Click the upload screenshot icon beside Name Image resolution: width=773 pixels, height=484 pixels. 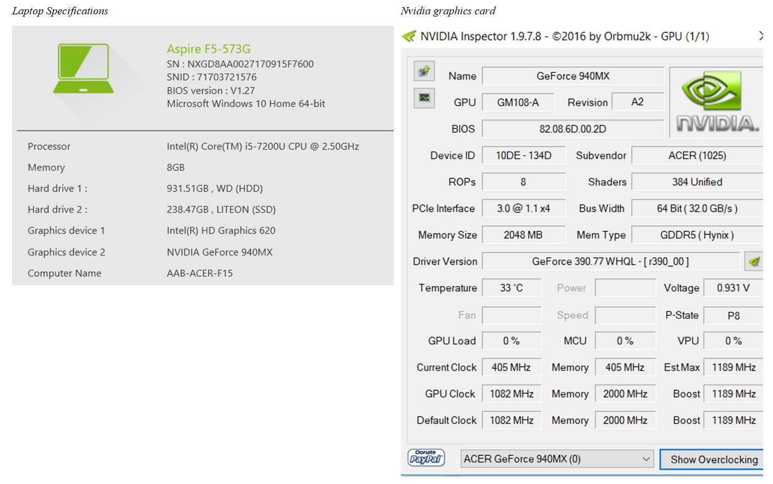tap(424, 71)
